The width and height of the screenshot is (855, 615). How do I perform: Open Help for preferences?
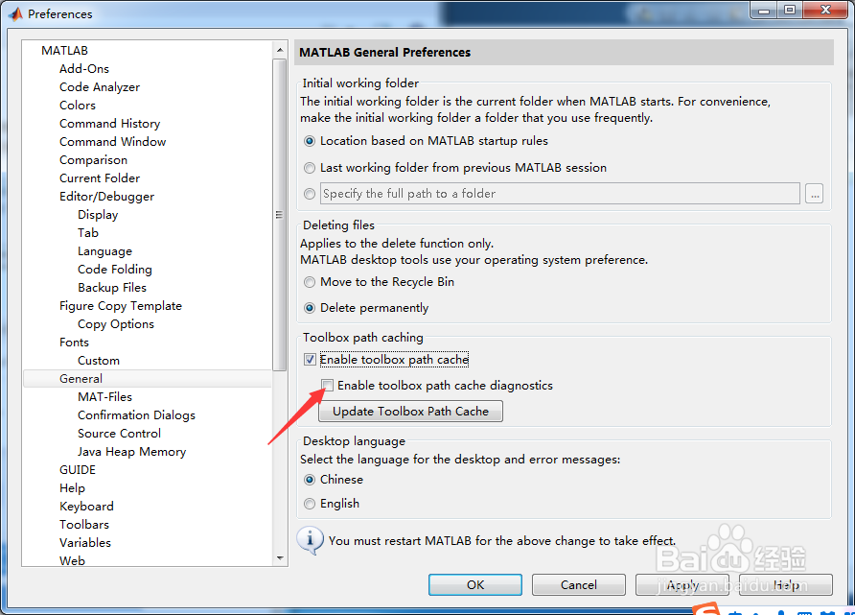(786, 585)
